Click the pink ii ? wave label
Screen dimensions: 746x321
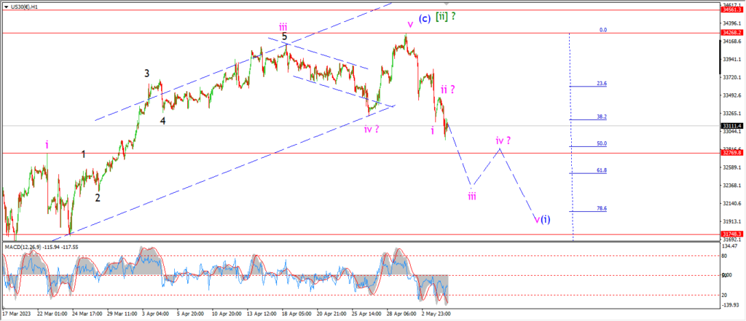(x=448, y=90)
